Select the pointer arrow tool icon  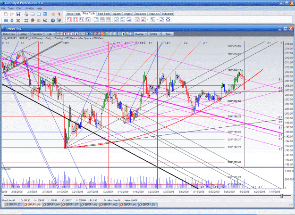coord(59,14)
